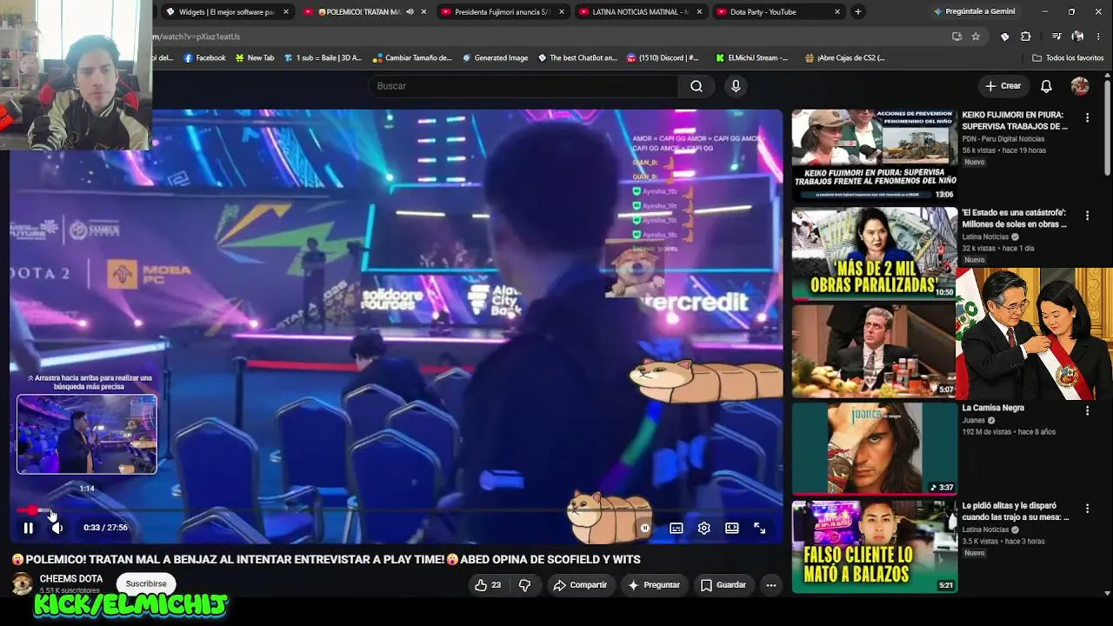Open YouTube notifications bell

(1046, 86)
